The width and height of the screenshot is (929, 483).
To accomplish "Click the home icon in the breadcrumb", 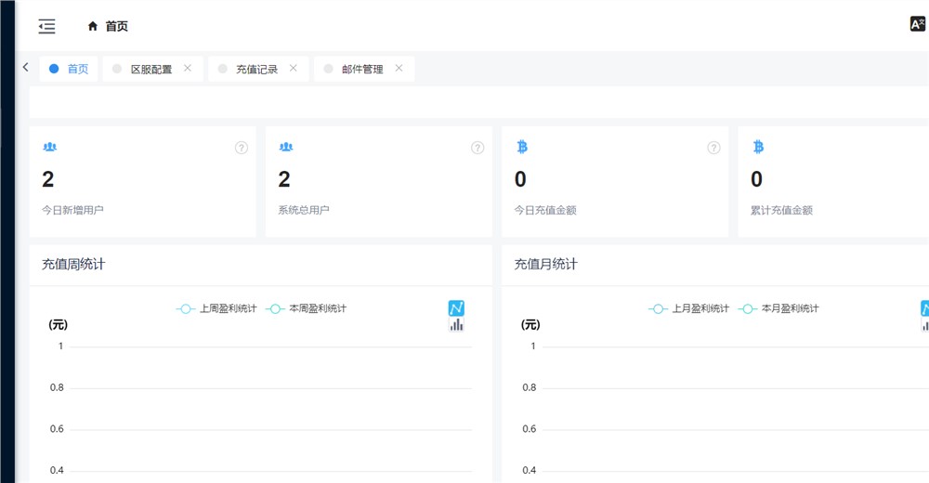I will 92,27.
